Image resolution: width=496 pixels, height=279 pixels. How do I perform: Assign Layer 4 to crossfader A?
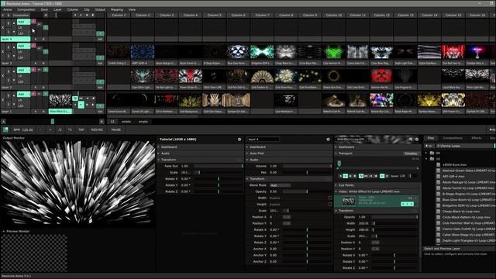36,40
